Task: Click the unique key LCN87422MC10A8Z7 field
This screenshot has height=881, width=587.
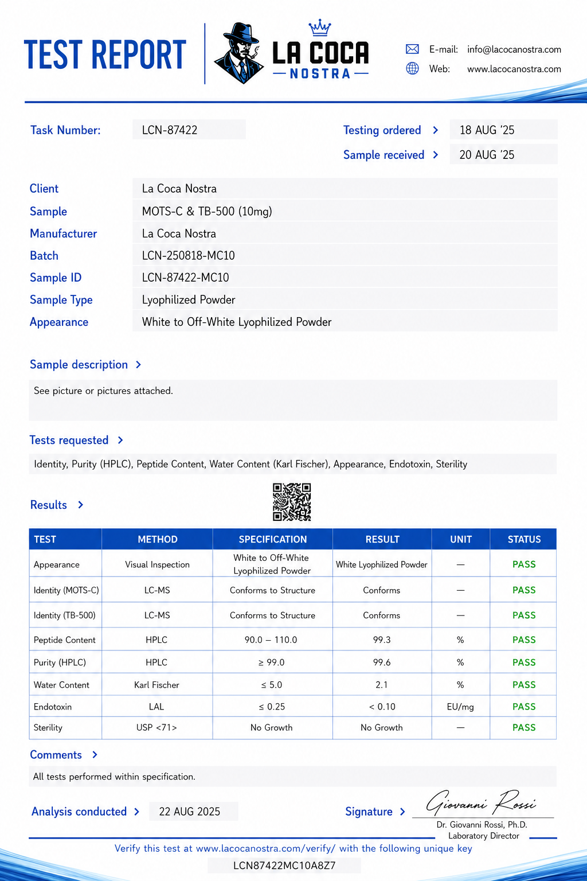Action: [284, 866]
